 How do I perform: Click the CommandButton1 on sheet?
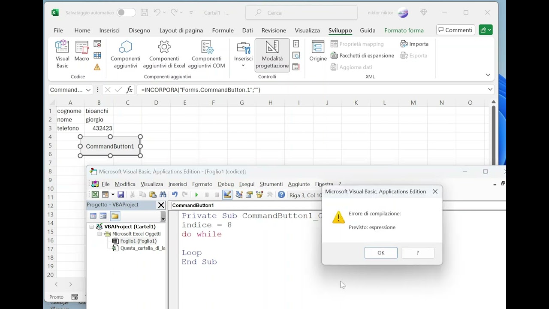(110, 146)
